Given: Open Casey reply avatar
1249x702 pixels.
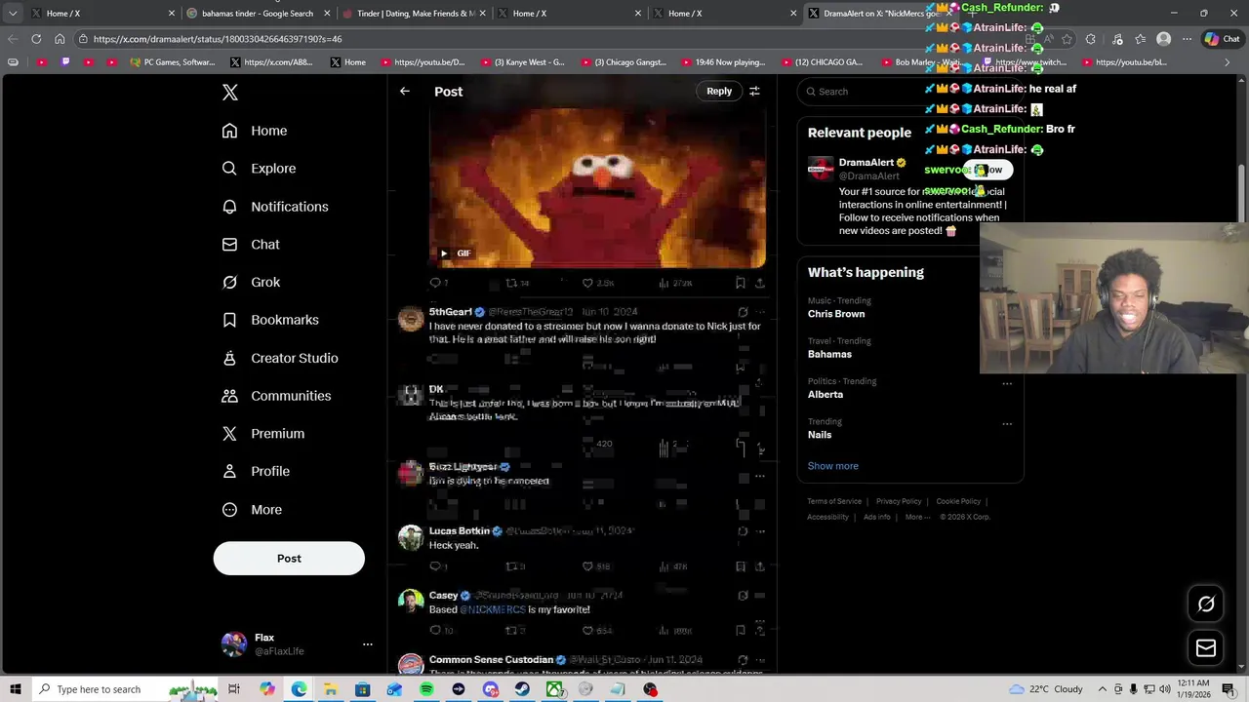Looking at the screenshot, I should 411,602.
